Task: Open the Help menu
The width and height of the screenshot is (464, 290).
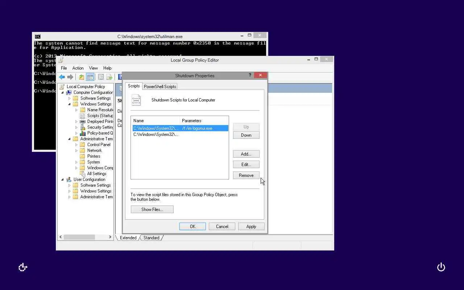Action: pos(107,68)
